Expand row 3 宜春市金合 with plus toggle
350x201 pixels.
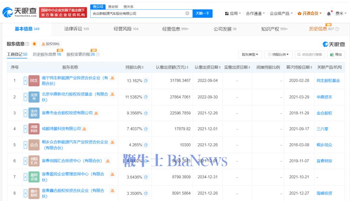pos(26,113)
